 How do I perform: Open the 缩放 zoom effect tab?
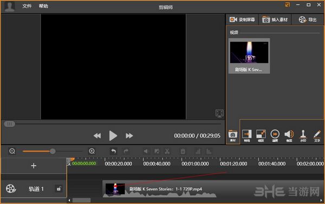(x=261, y=136)
